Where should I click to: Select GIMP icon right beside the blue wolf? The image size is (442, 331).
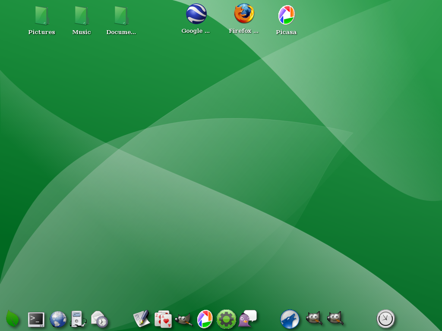(x=314, y=318)
